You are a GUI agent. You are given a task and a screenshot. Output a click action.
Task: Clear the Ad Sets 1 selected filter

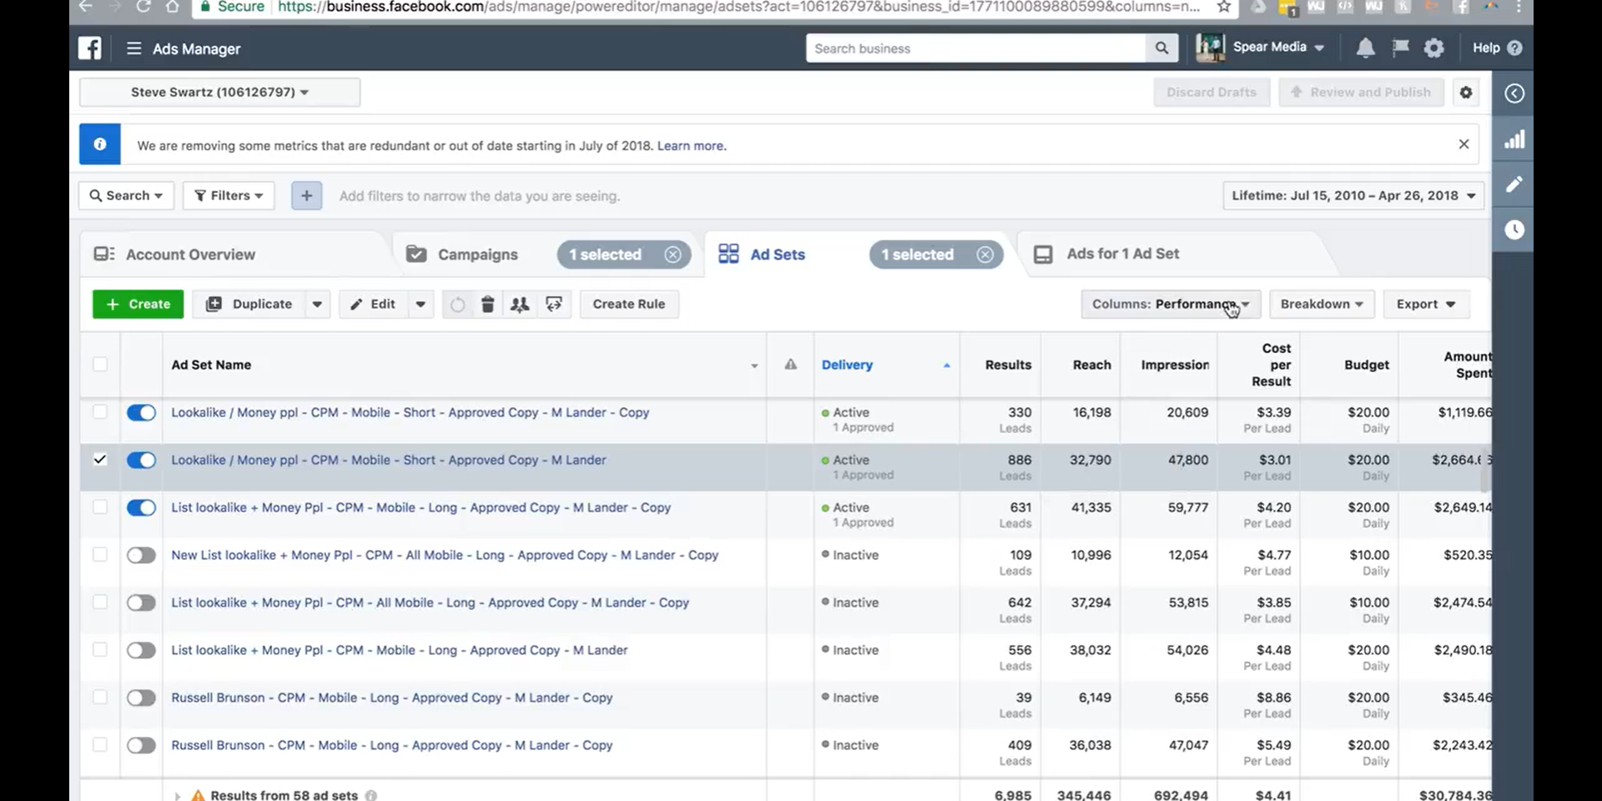(x=985, y=254)
